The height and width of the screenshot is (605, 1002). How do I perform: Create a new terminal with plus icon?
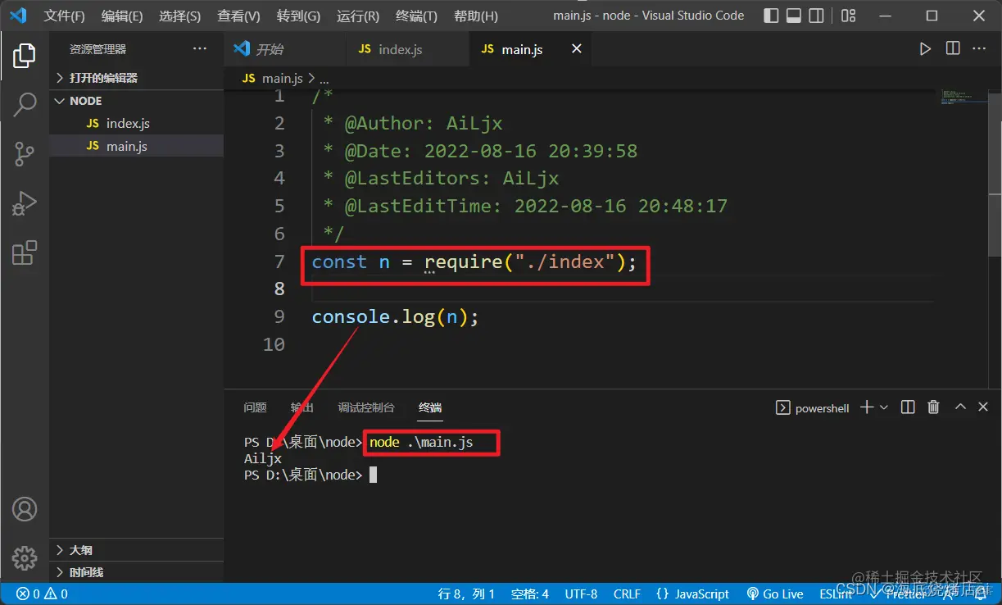click(x=867, y=407)
